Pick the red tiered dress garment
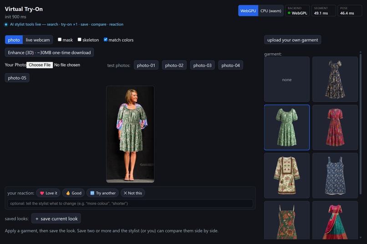The width and height of the screenshot is (367, 244). pyautogui.click(x=335, y=127)
